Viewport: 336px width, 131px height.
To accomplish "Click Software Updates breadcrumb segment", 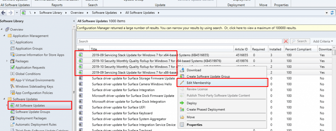I will (104, 13).
